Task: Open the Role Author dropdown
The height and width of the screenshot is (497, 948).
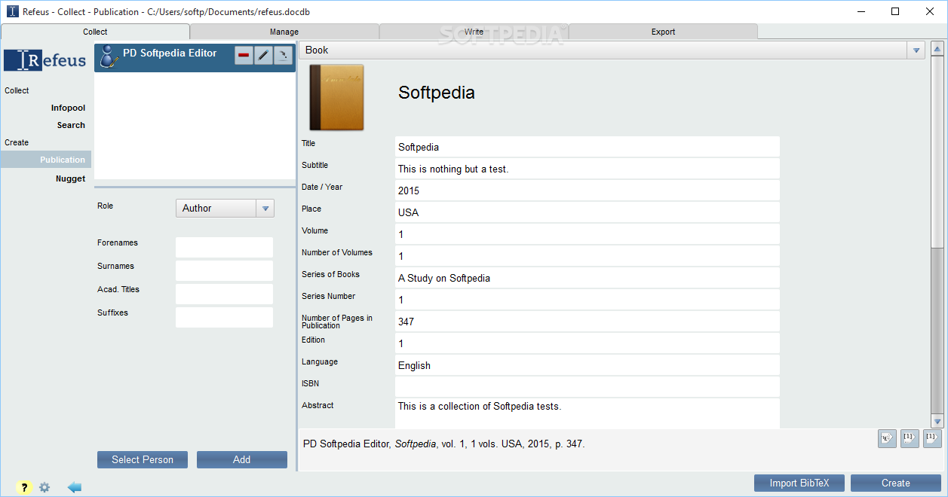Action: (x=225, y=208)
